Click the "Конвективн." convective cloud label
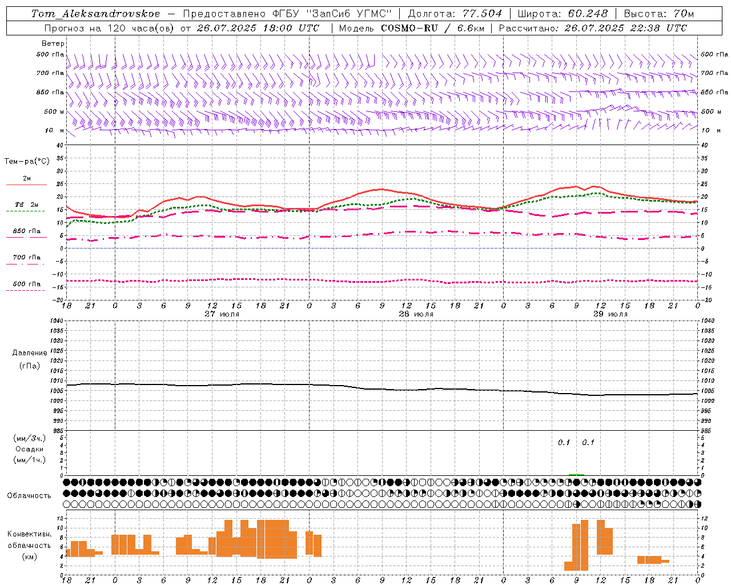This screenshot has height=585, width=731. pyautogui.click(x=29, y=534)
